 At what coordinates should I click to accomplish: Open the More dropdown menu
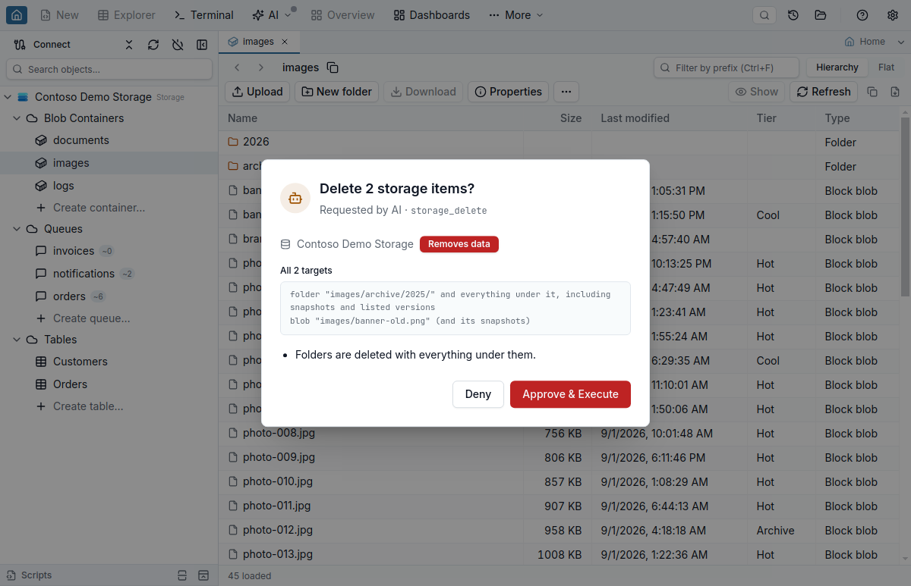point(516,15)
